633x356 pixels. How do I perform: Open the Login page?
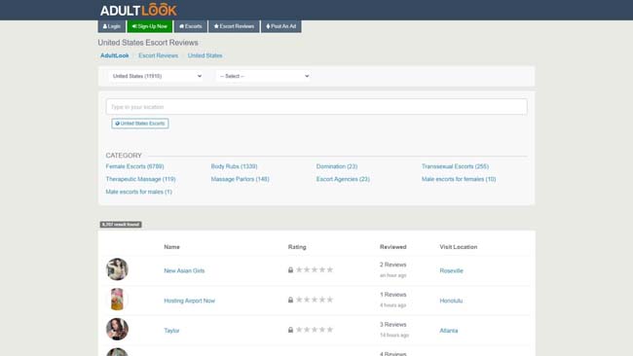pos(111,26)
